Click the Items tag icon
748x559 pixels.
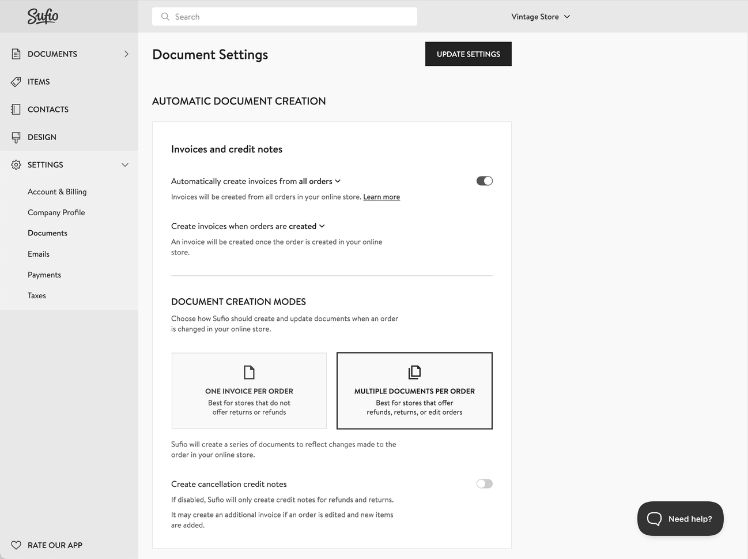[16, 82]
